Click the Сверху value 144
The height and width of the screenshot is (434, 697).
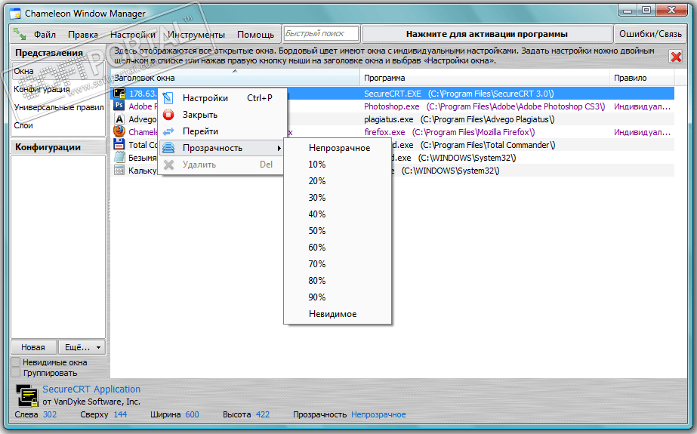(x=120, y=414)
